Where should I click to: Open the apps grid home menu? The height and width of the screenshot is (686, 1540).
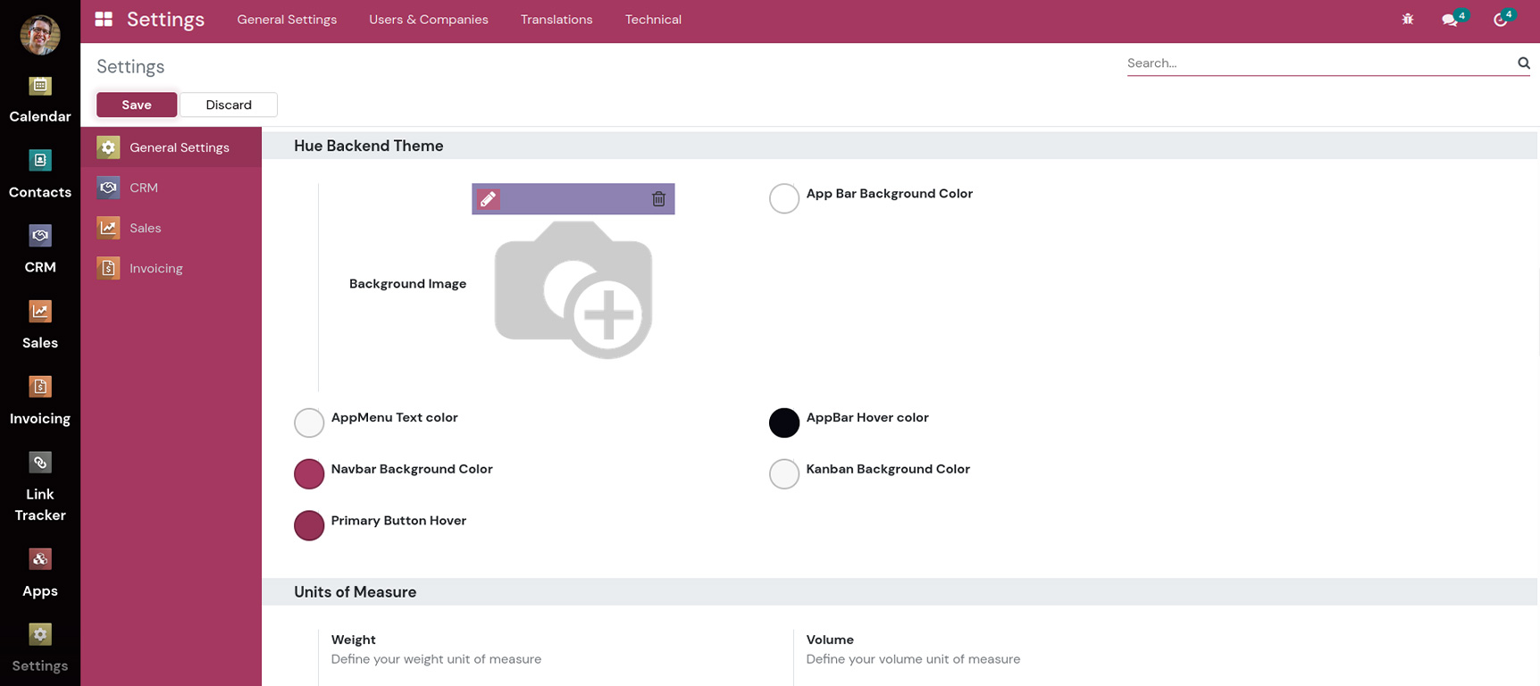tap(104, 20)
